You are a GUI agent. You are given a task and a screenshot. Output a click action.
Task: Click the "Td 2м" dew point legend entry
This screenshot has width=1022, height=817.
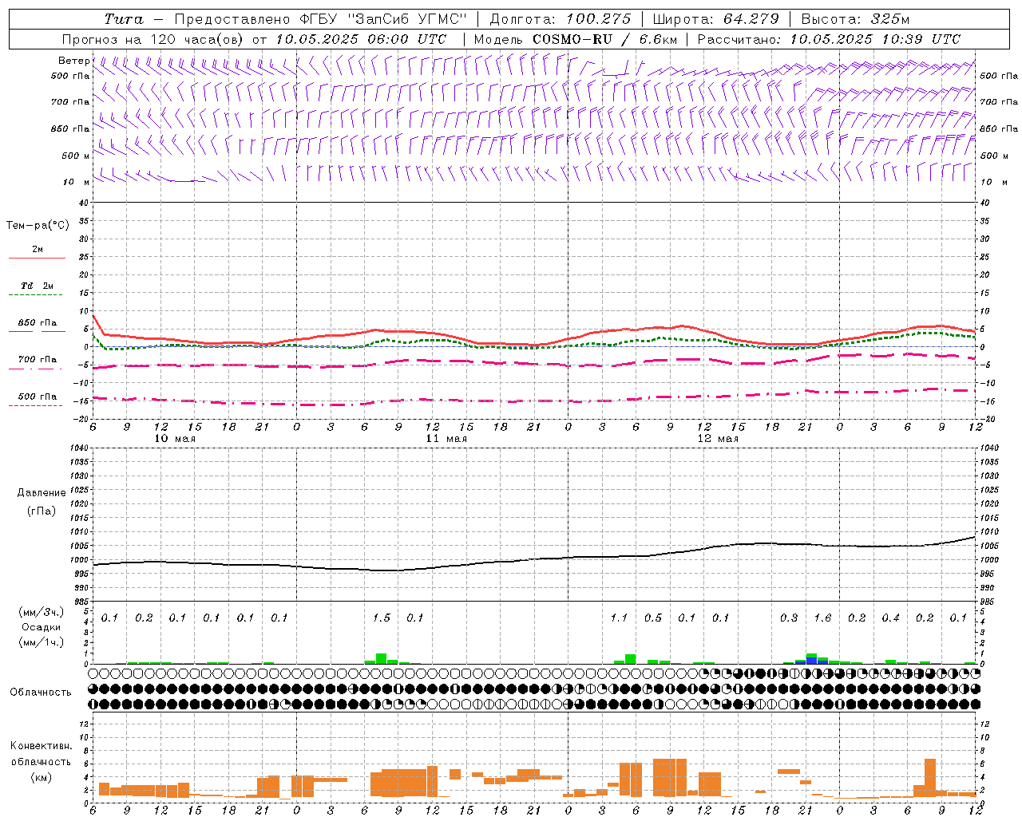[x=38, y=286]
